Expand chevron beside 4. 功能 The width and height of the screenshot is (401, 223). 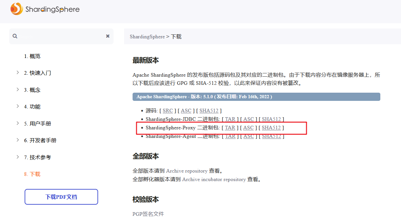pos(18,106)
